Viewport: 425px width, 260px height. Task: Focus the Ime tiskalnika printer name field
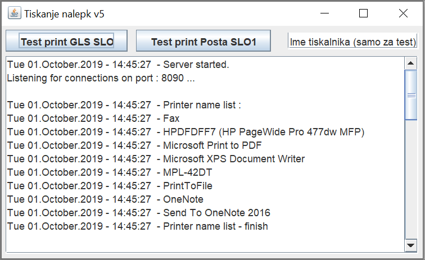tap(352, 41)
